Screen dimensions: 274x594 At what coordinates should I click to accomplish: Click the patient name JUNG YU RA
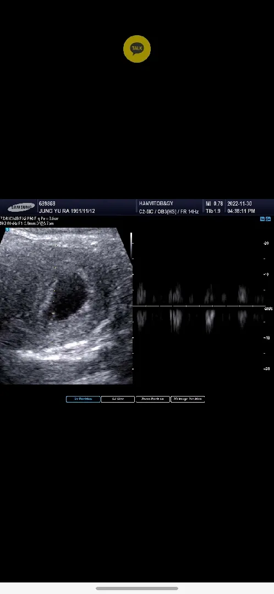coord(54,211)
